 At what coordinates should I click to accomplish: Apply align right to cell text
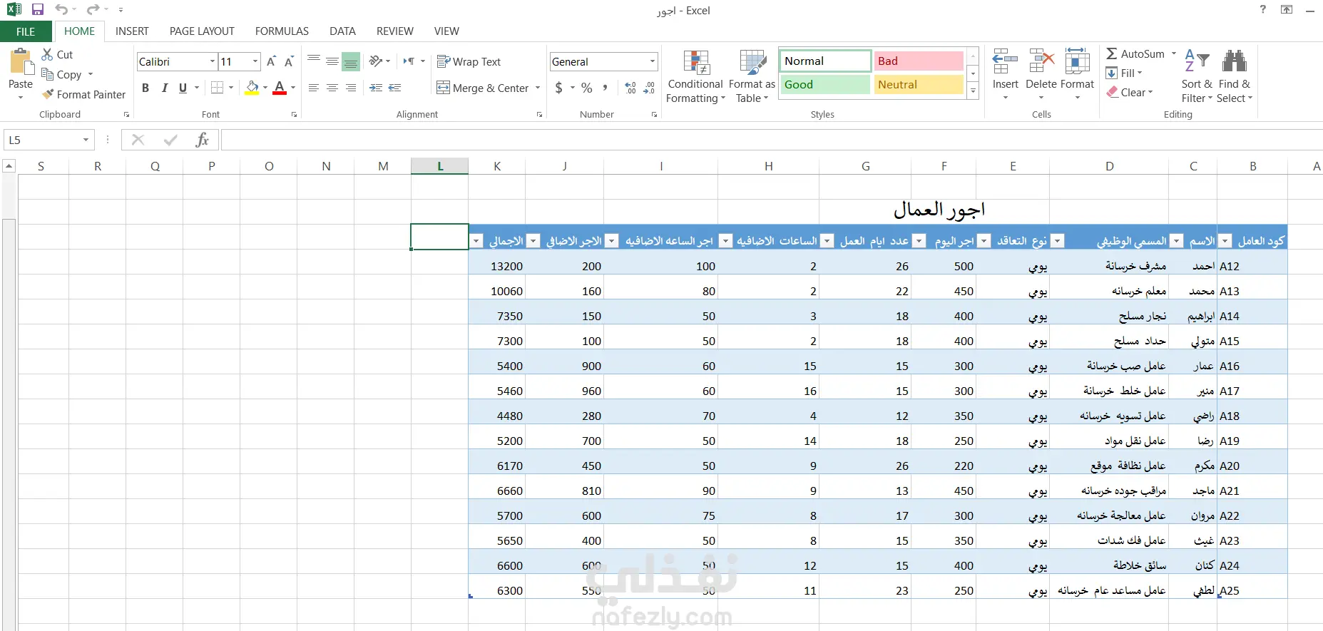[351, 88]
